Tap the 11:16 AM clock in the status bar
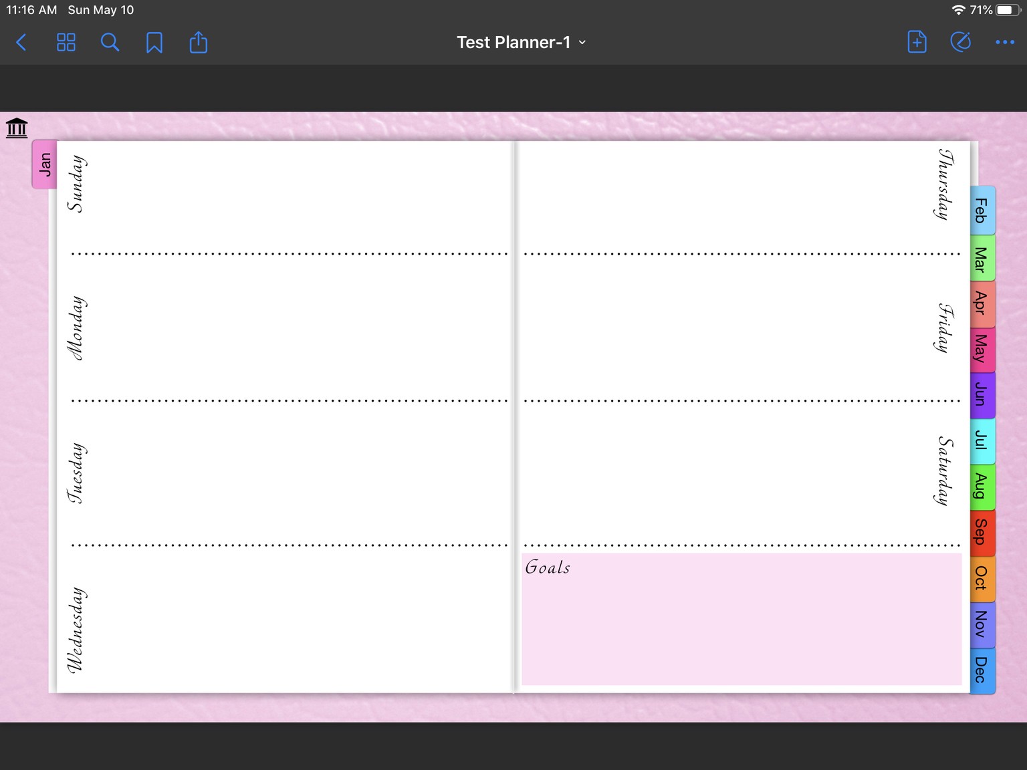1027x770 pixels. (31, 10)
